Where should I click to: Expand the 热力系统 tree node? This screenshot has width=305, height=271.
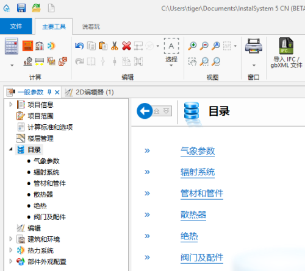coord(11,250)
